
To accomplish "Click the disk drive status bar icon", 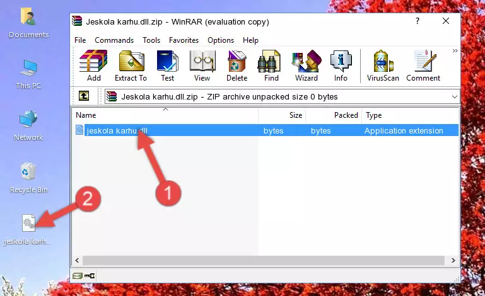I will point(78,276).
